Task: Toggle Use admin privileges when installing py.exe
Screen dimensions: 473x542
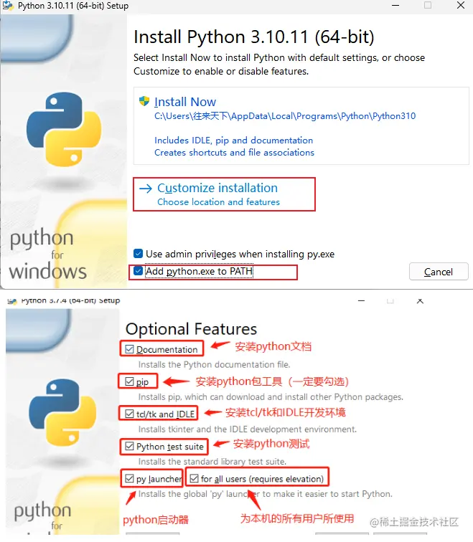Action: coord(138,254)
